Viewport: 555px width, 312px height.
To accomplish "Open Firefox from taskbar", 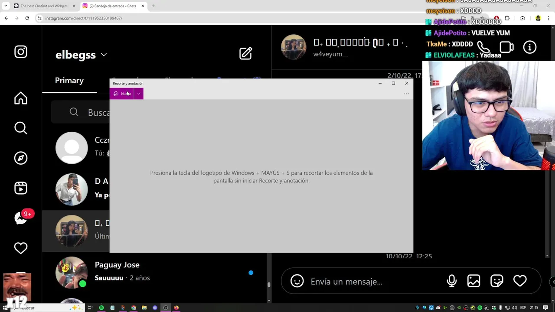I will pos(176,308).
